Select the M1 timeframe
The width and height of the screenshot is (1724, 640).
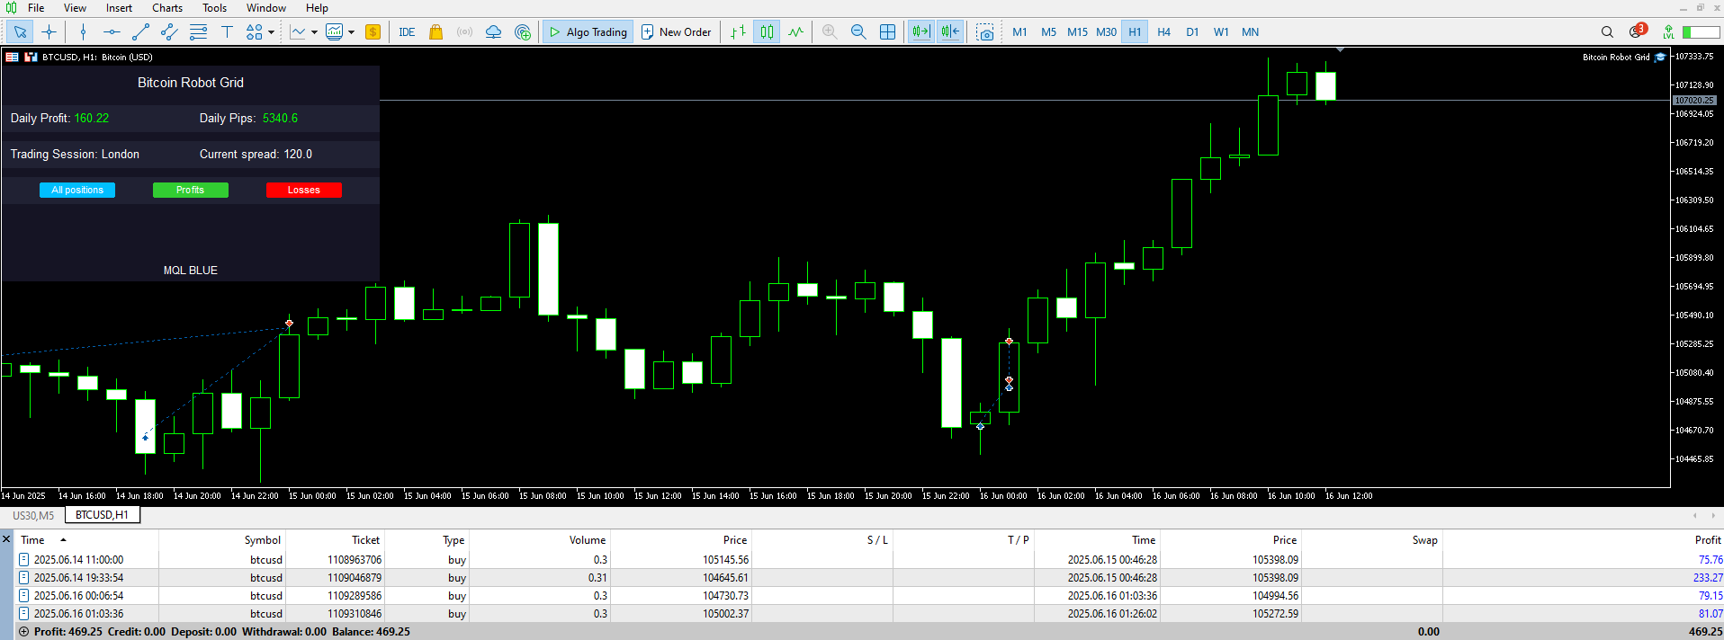tap(1019, 32)
